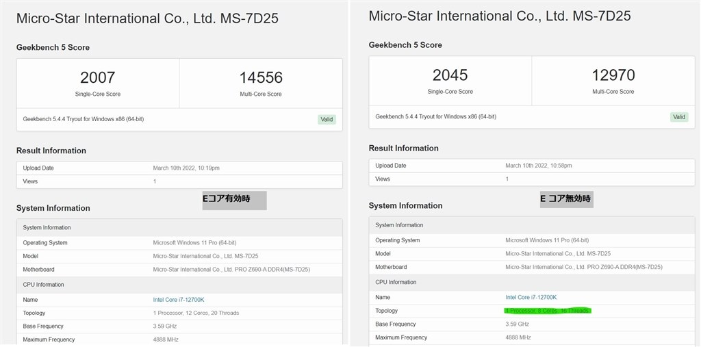Screen dimensions: 701x347
Task: Open Intel Core i7-12700K link in right result
Action: (531, 297)
